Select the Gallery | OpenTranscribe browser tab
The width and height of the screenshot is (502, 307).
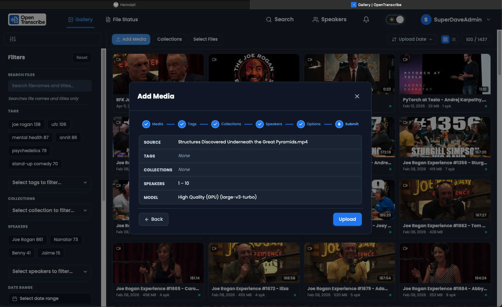tap(376, 5)
